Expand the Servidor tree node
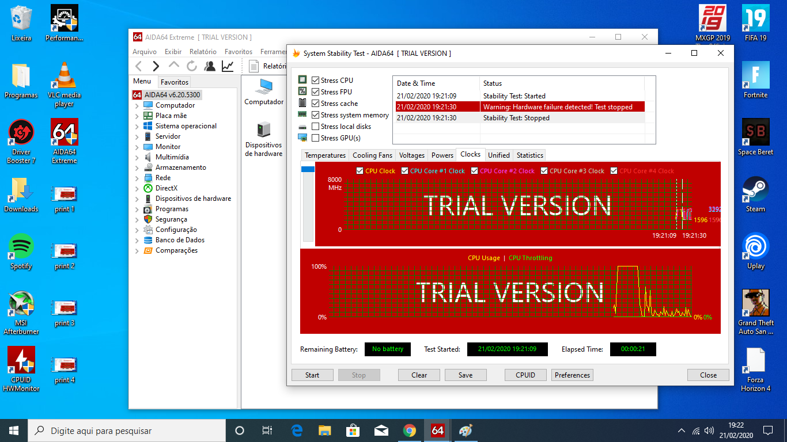 click(x=137, y=137)
